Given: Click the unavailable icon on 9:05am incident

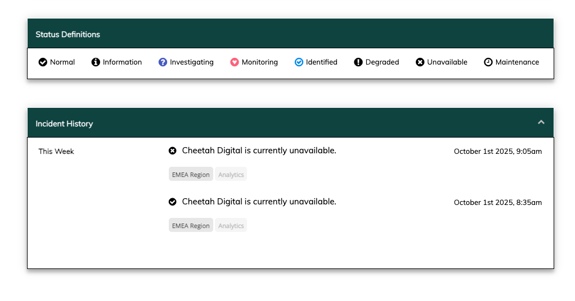Looking at the screenshot, I should (x=173, y=150).
